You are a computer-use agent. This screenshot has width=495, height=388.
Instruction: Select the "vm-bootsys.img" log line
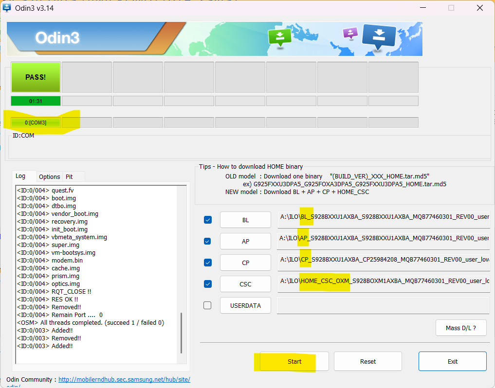click(56, 253)
